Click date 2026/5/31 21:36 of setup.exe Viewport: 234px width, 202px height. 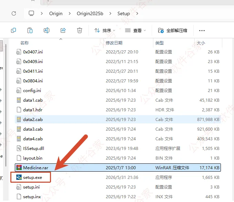point(122,178)
